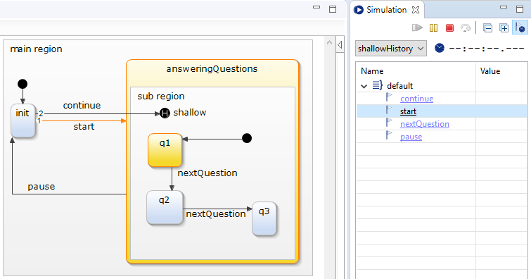Click the shallow label text
The image size is (531, 279).
point(190,113)
